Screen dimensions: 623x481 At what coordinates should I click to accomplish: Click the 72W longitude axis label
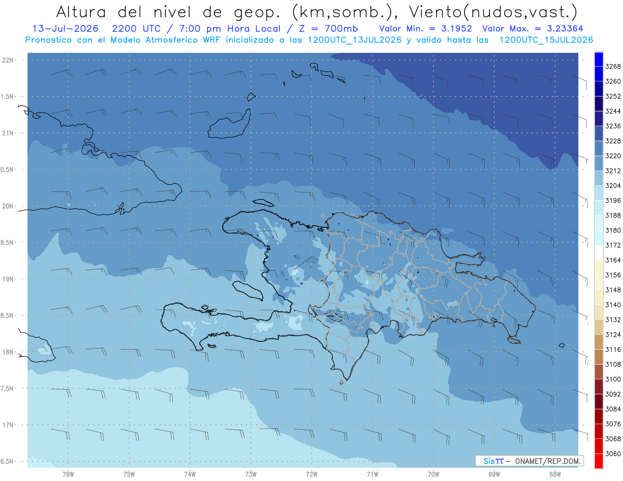312,474
